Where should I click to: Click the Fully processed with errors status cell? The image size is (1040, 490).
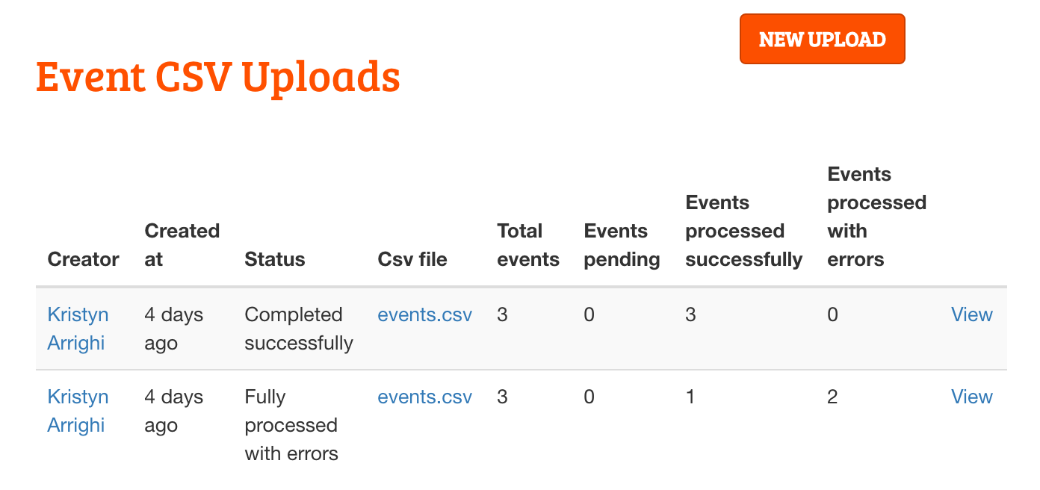click(291, 425)
